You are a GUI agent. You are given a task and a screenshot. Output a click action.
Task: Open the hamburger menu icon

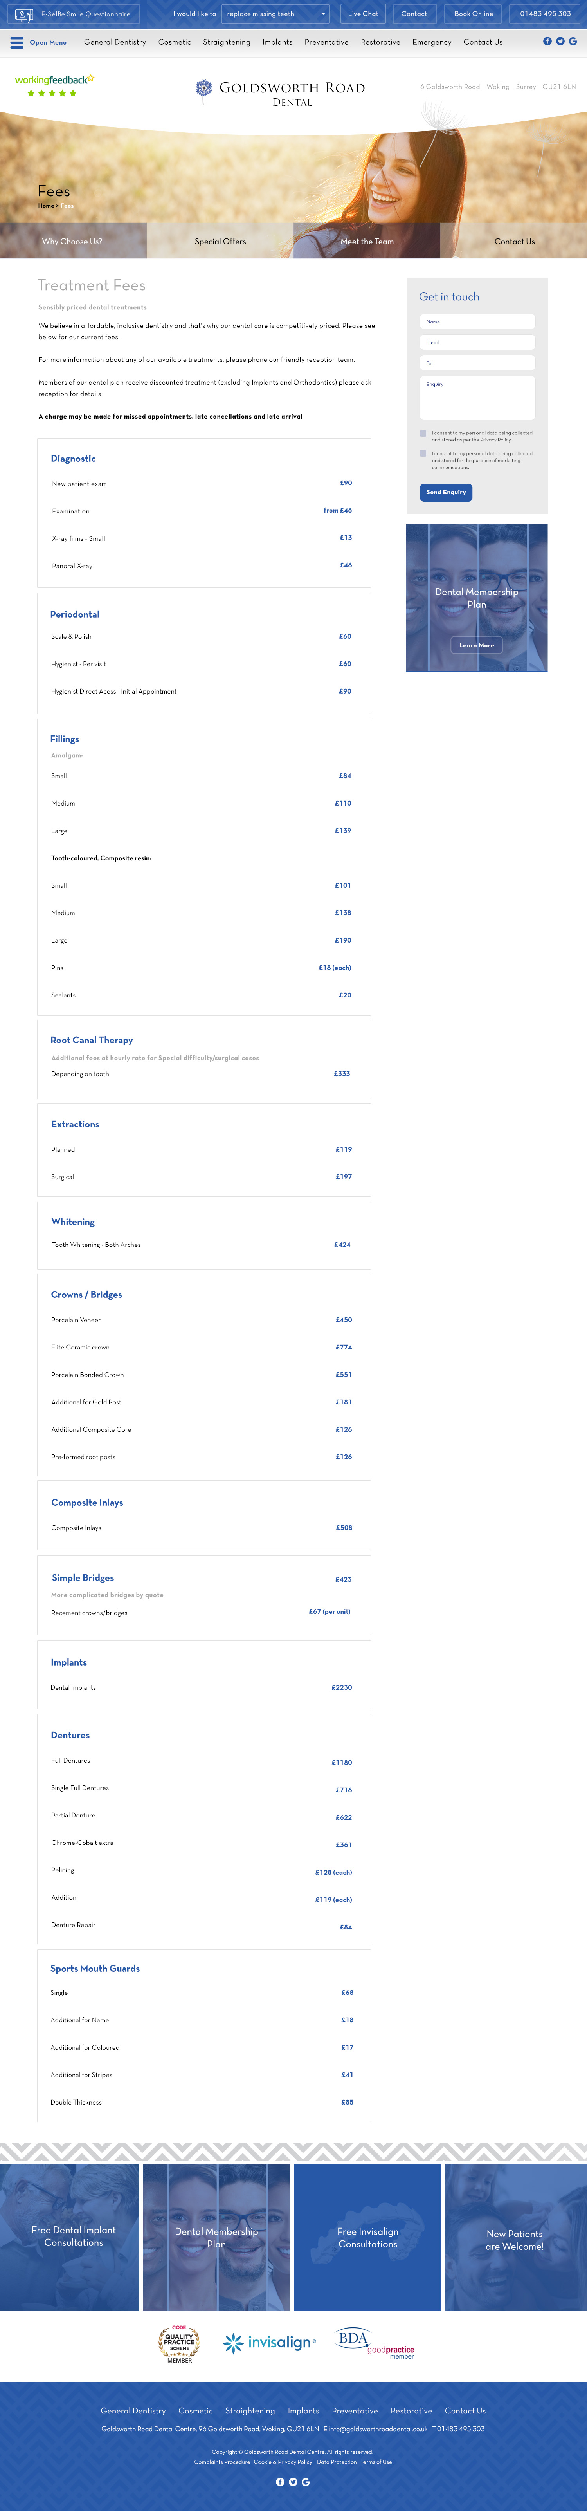[x=16, y=42]
